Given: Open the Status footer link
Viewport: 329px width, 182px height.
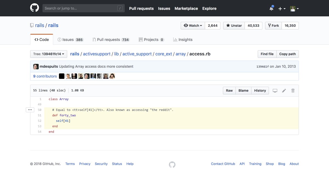Looking at the screenshot, I should [117, 164].
